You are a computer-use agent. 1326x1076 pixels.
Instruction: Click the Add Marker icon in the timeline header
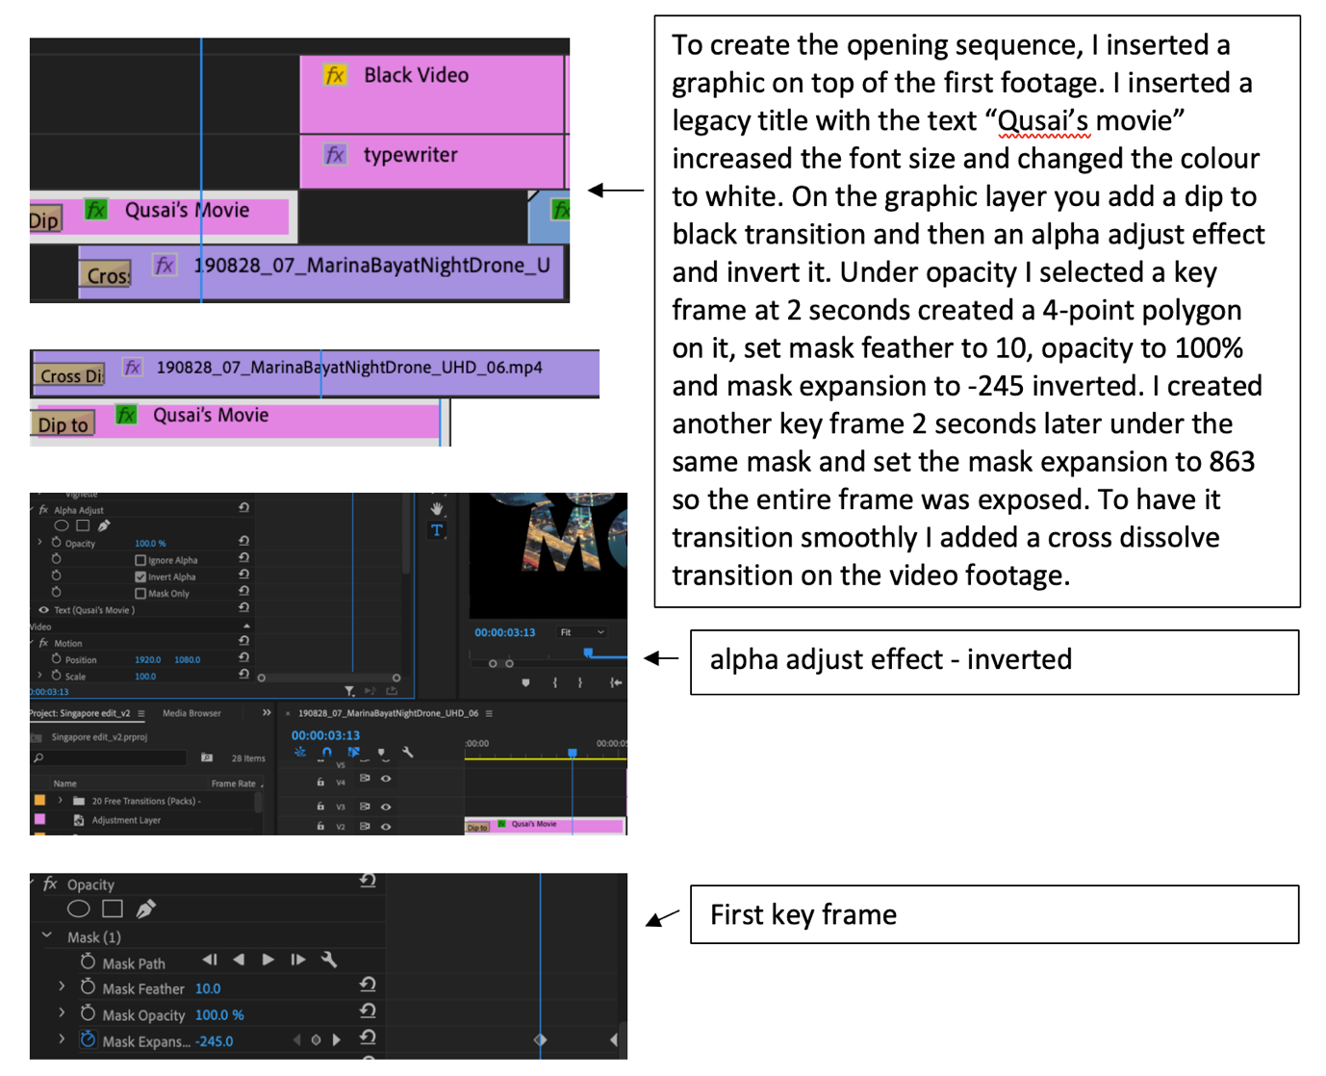click(x=382, y=753)
